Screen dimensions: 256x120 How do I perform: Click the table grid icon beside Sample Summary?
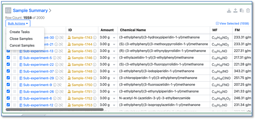pos(8,11)
